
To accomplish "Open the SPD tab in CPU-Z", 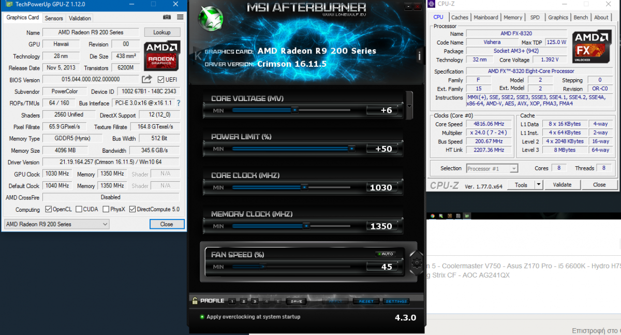I will pos(535,17).
